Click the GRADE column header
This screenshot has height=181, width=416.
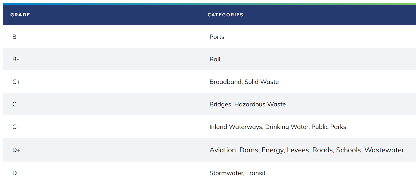click(20, 15)
